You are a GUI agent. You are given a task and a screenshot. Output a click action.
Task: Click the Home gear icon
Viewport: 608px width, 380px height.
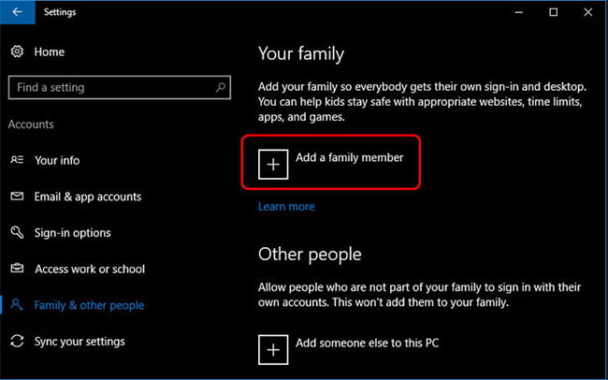pyautogui.click(x=17, y=52)
